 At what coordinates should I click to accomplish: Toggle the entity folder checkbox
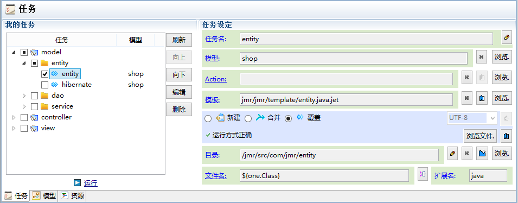pyautogui.click(x=34, y=63)
